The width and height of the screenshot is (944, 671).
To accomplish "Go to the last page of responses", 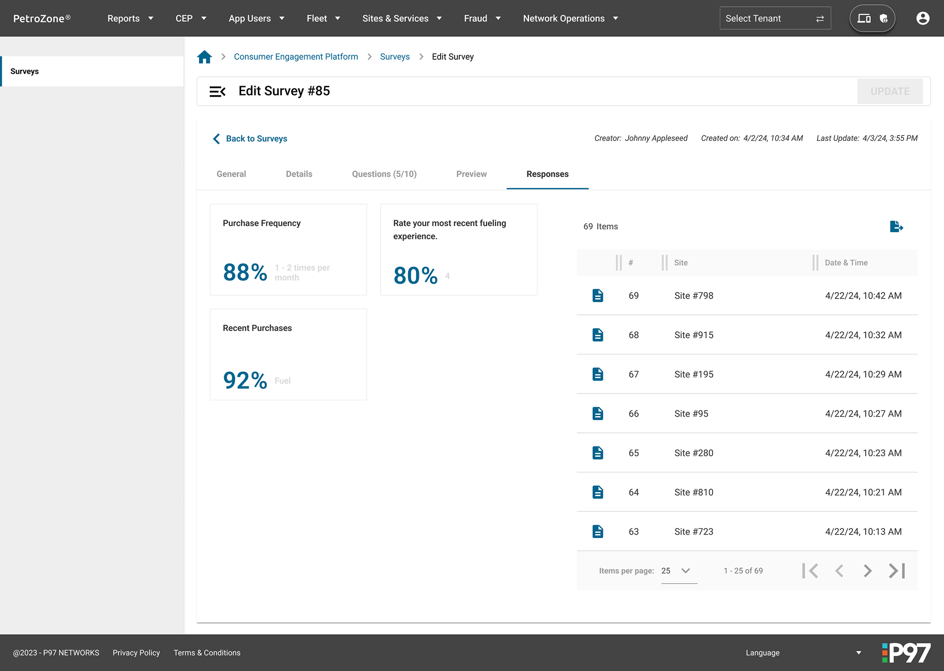I will (896, 571).
